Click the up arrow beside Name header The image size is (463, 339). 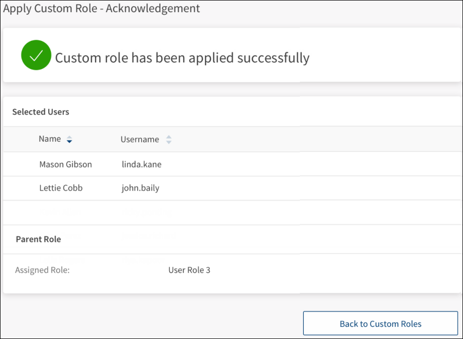point(69,137)
